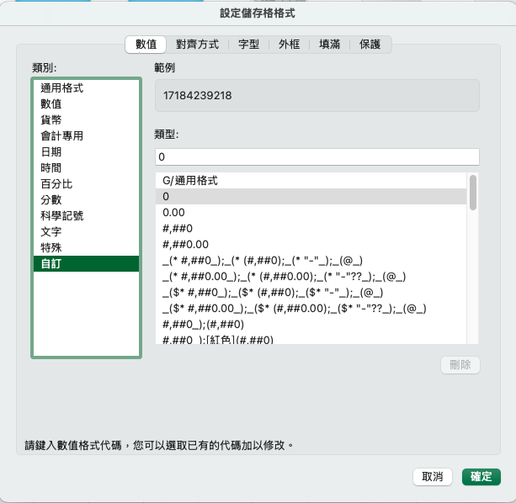Choose the 0.00 format code
The width and height of the screenshot is (516, 503).
[x=173, y=213]
